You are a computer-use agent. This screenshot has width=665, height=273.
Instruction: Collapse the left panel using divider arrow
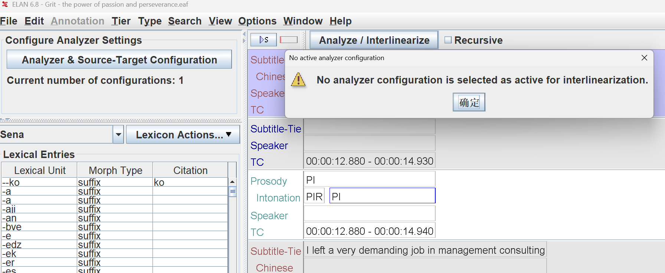tap(244, 34)
